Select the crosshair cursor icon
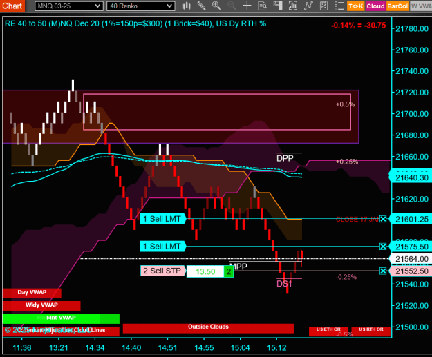432x357 pixels. click(247, 6)
